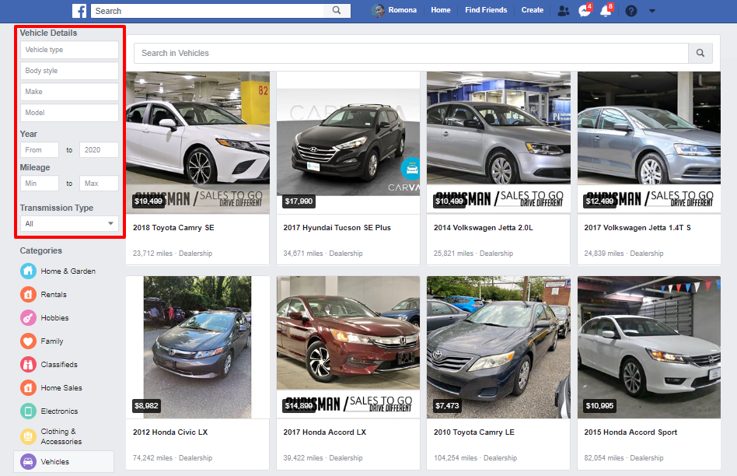Open Romona profile name link
Screen dimensions: 737x476
click(x=403, y=10)
